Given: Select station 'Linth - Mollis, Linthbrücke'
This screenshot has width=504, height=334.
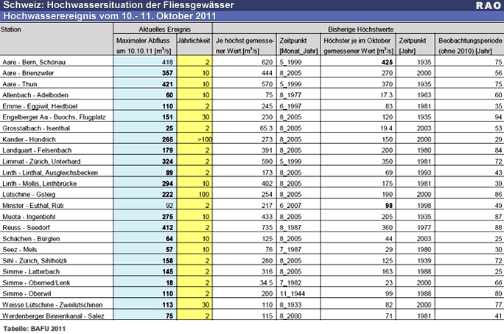Looking at the screenshot, I should [40, 184].
